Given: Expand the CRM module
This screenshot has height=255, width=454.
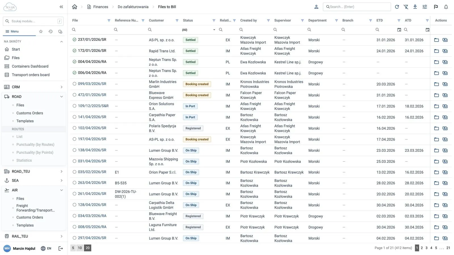Looking at the screenshot, I should [x=34, y=87].
